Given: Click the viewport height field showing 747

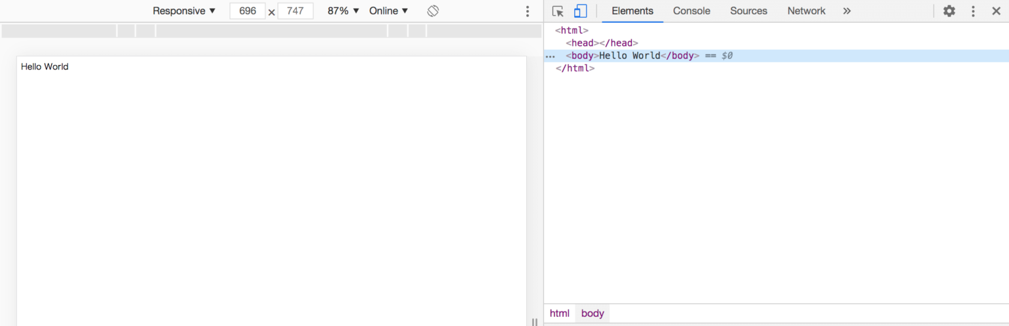Looking at the screenshot, I should pos(295,11).
